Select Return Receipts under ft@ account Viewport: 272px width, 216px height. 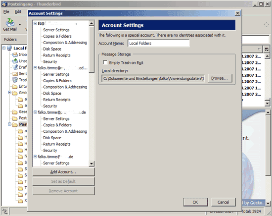click(x=57, y=55)
